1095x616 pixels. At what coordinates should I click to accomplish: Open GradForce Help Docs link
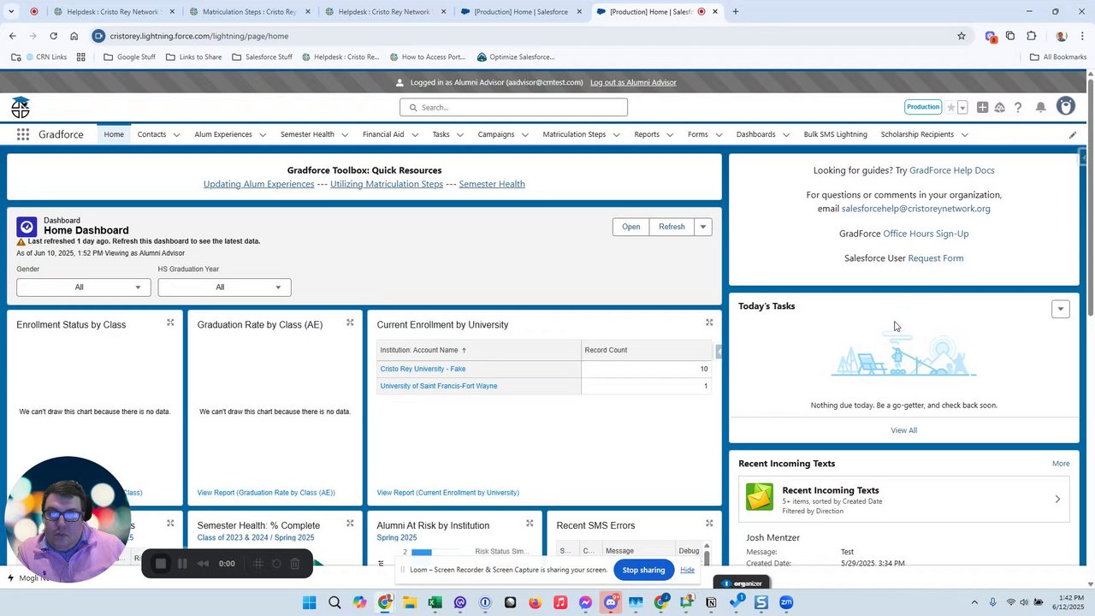pos(952,170)
